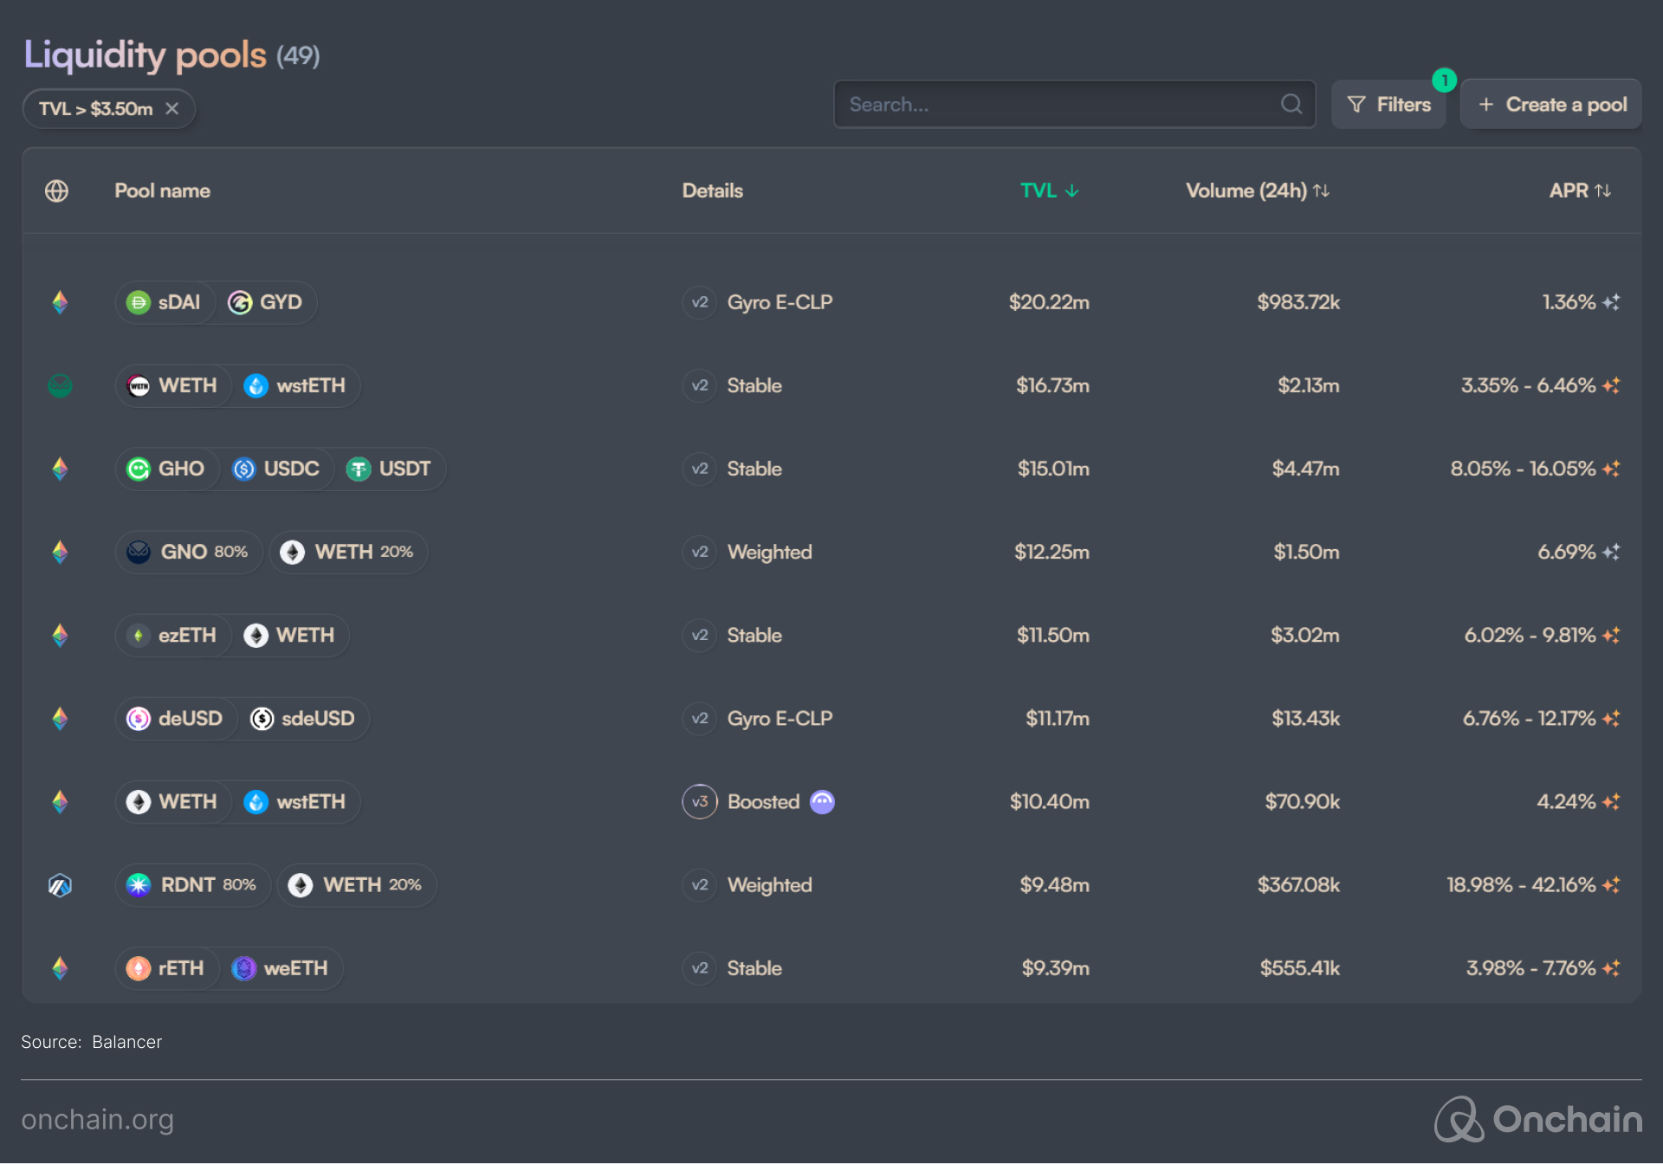Sort pools by APR column
1663x1164 pixels.
1580,191
